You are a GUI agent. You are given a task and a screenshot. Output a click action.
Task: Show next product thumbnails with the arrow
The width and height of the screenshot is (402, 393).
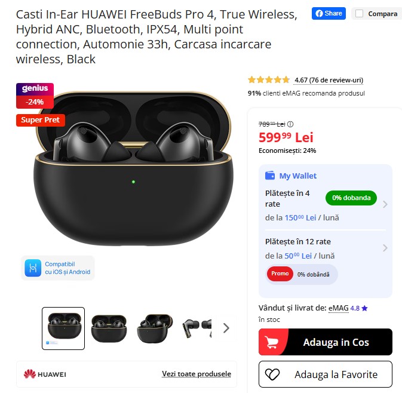226,328
